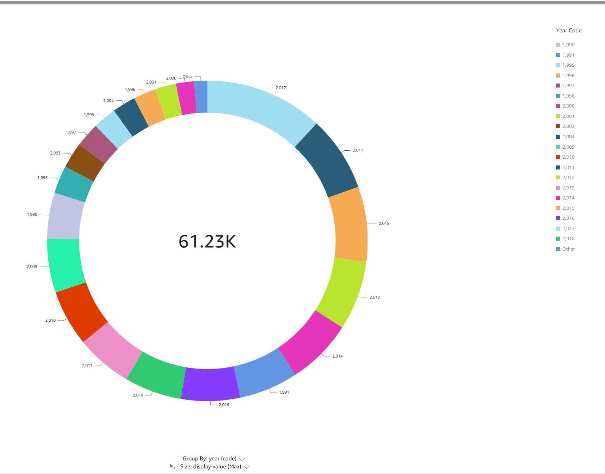605x474 pixels.
Task: Click the 2,003 brown donut slice
Action: pos(85,163)
